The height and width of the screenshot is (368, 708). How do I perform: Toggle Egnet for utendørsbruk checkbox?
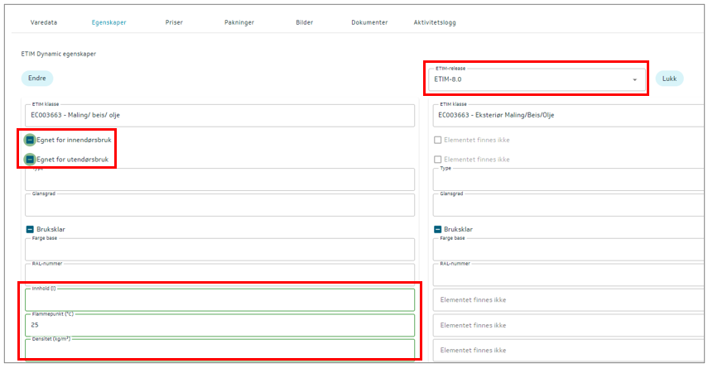(30, 159)
